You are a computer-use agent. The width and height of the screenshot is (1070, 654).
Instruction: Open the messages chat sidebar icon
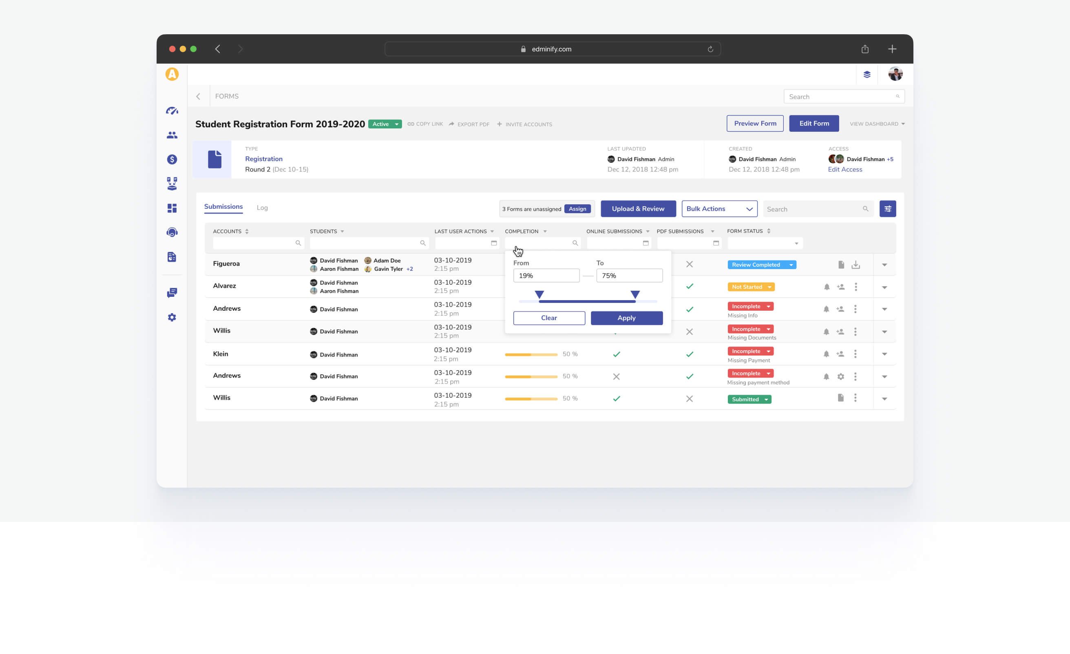pos(172,293)
